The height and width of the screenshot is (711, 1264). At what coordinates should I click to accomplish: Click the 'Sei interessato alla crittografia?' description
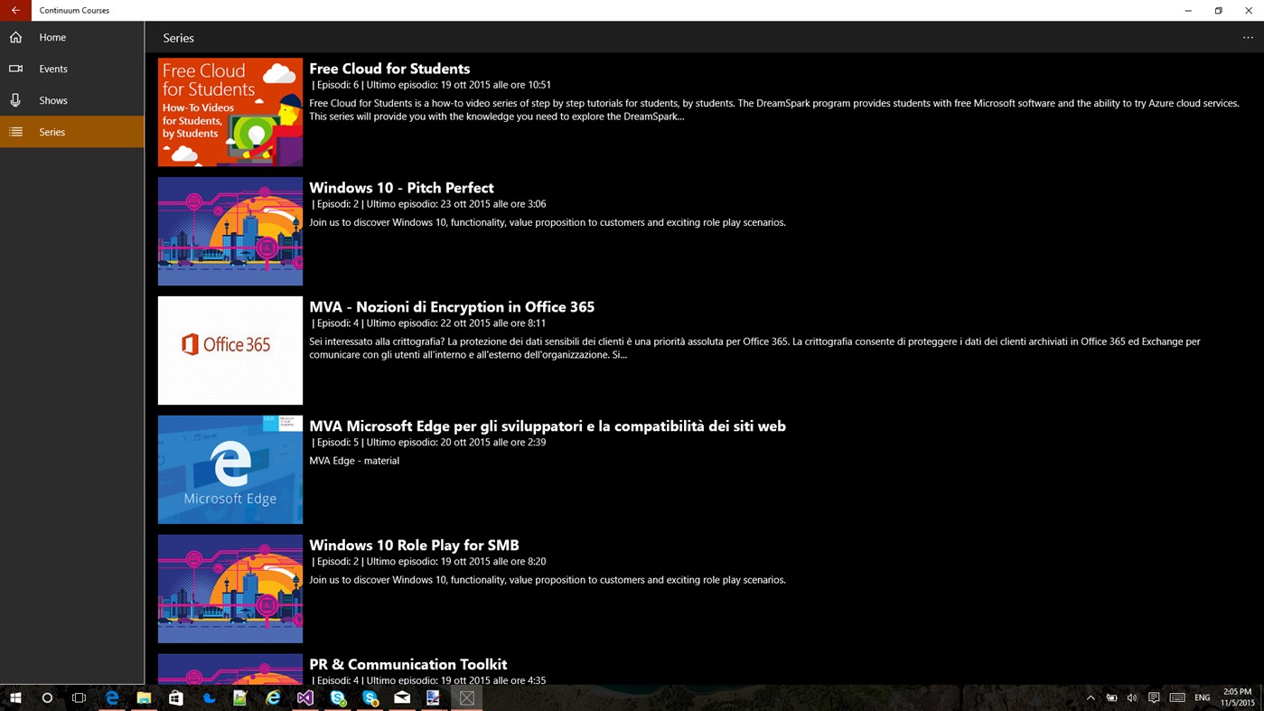pos(754,348)
